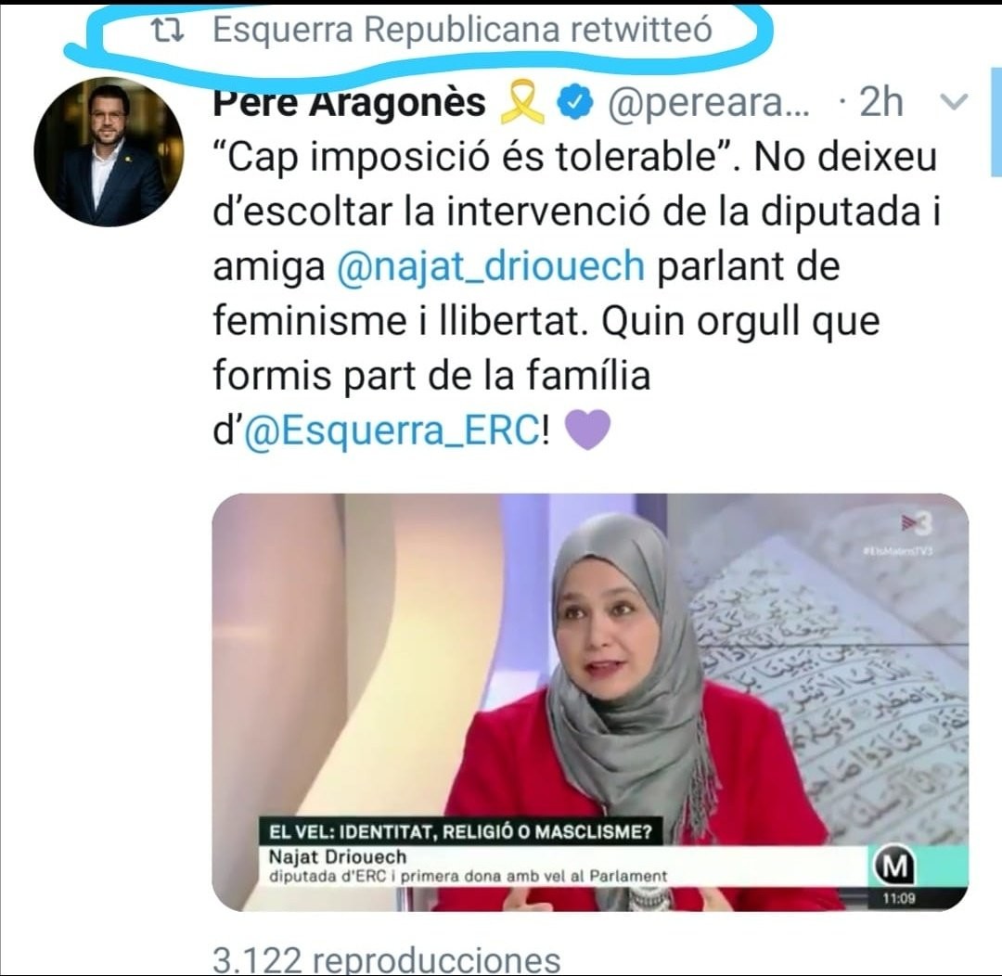The height and width of the screenshot is (976, 1002).
Task: Open Pere Aragonès profile picture
Action: click(109, 152)
